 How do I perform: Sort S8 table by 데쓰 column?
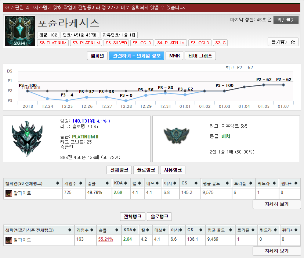[x=153, y=183]
